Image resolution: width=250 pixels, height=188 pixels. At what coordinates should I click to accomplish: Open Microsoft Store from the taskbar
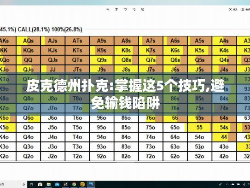[40, 184]
